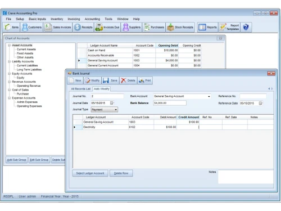Select Admin Expenses tree item
281x211 pixels.
(27, 102)
